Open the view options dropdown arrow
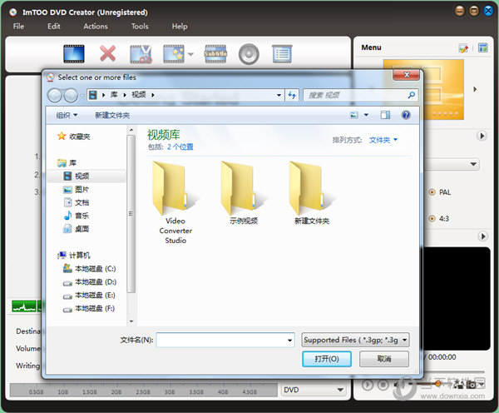This screenshot has height=413, width=499. (366, 115)
